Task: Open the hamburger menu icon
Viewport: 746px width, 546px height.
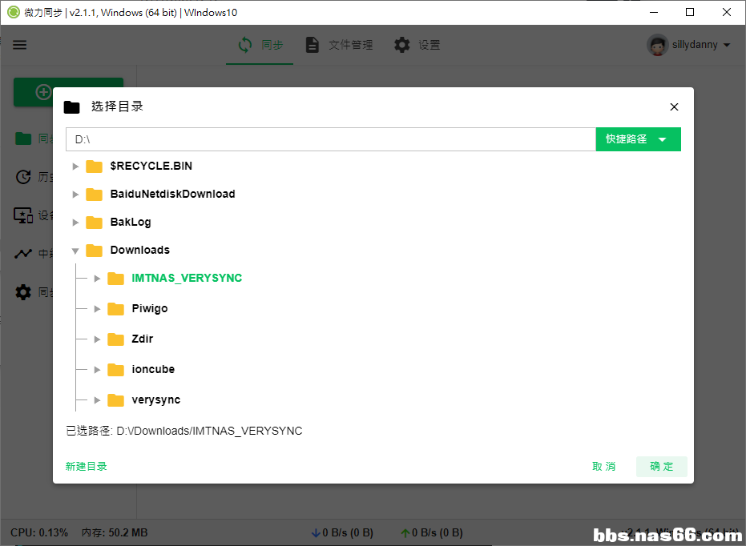Action: point(19,45)
